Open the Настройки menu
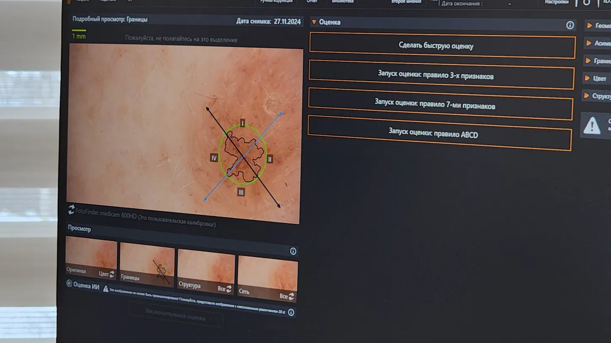Viewport: 611px width, 343px height. point(556,2)
